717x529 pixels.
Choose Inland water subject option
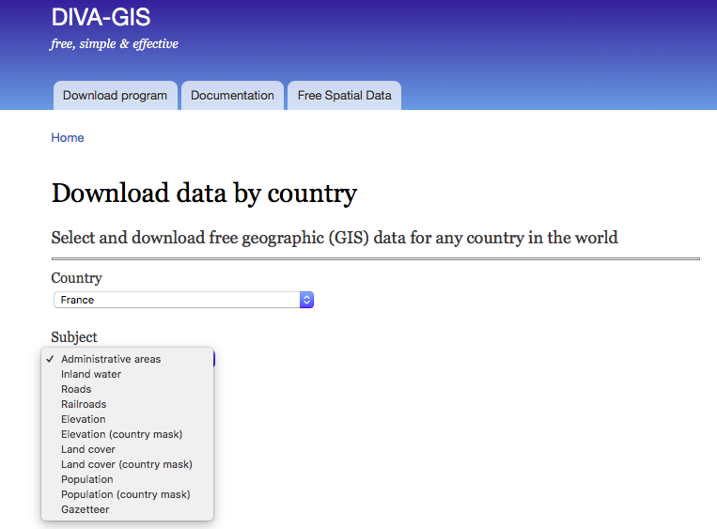click(127, 374)
